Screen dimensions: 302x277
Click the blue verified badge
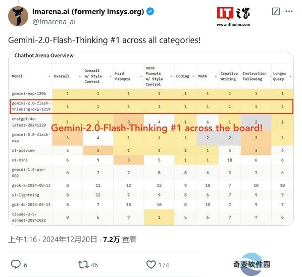click(150, 12)
